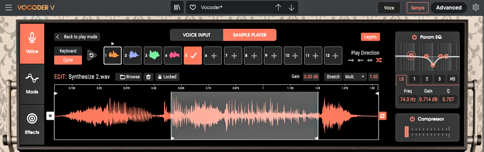This screenshot has height=152, width=484.
Task: Add a sample to slot 9
Action: coord(273,56)
